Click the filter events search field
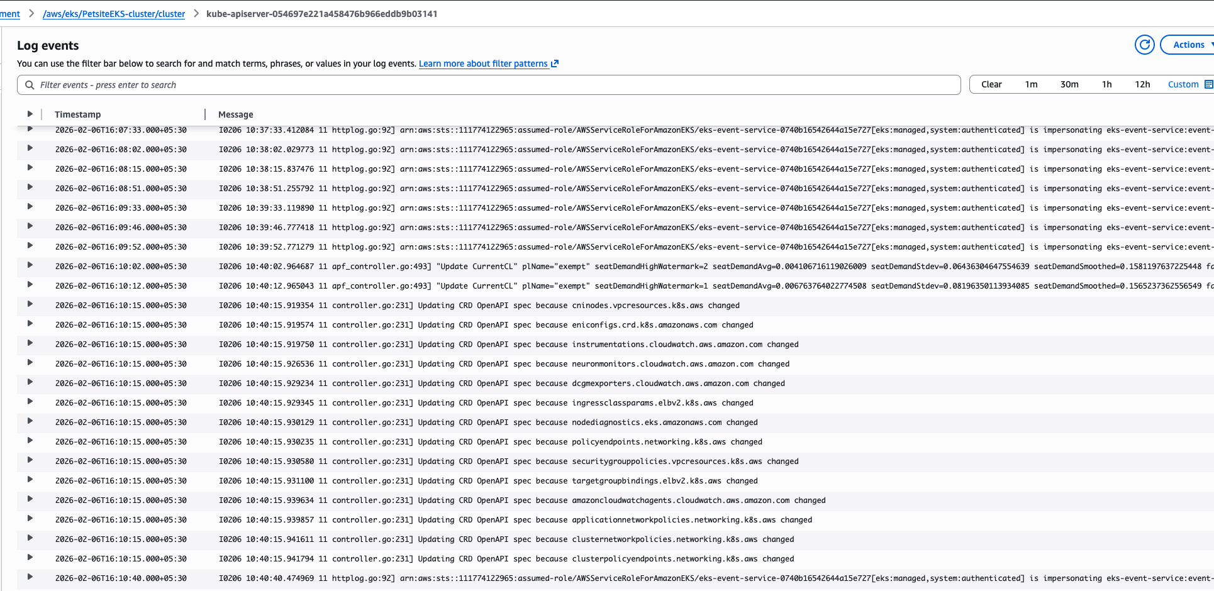Screen dimensions: 1214x591 489,85
